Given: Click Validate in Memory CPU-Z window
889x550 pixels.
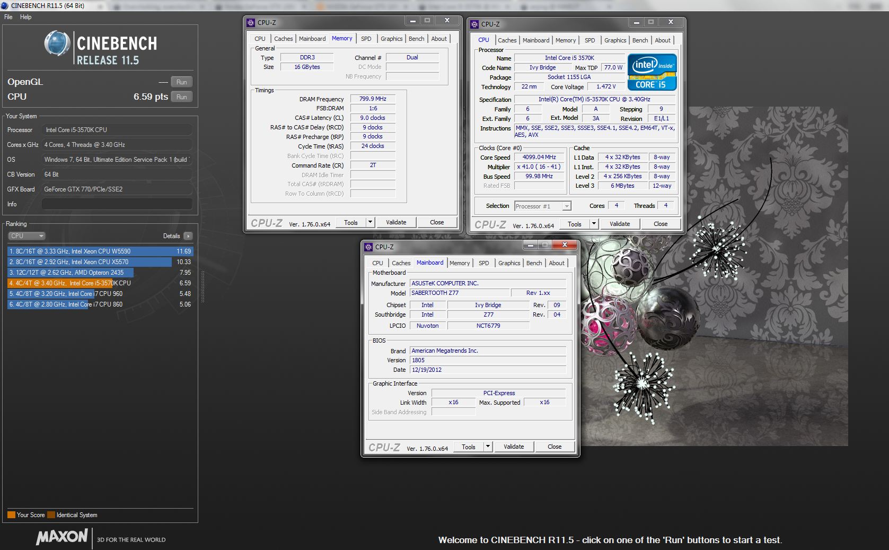Looking at the screenshot, I should pos(396,223).
